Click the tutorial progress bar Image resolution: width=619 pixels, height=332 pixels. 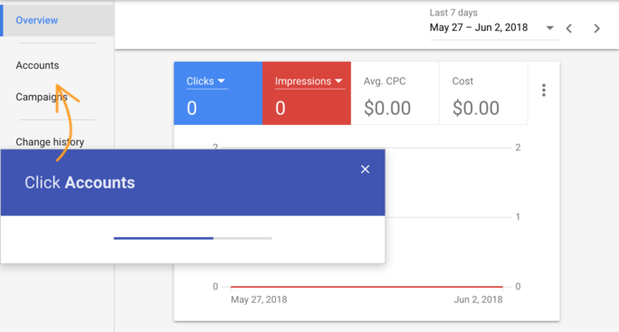point(193,239)
